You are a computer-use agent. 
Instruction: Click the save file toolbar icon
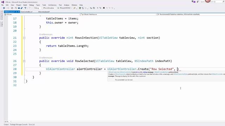19,8
